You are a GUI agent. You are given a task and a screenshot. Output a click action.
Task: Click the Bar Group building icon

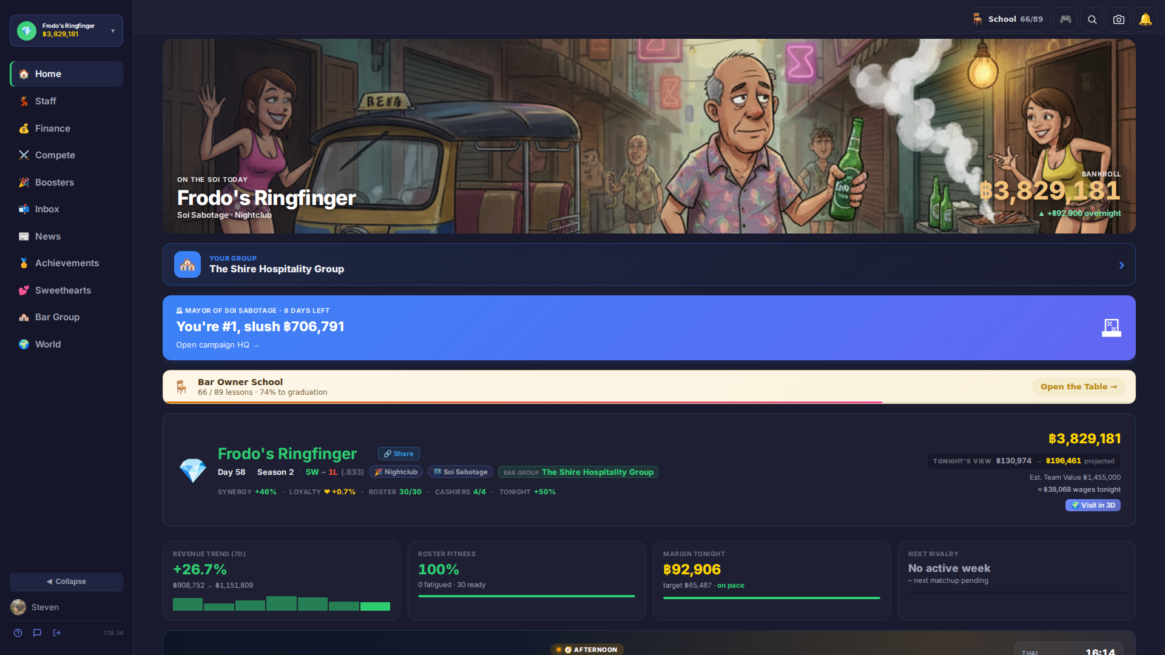[24, 317]
